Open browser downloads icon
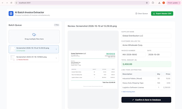182x109 pixels. tap(159, 3)
